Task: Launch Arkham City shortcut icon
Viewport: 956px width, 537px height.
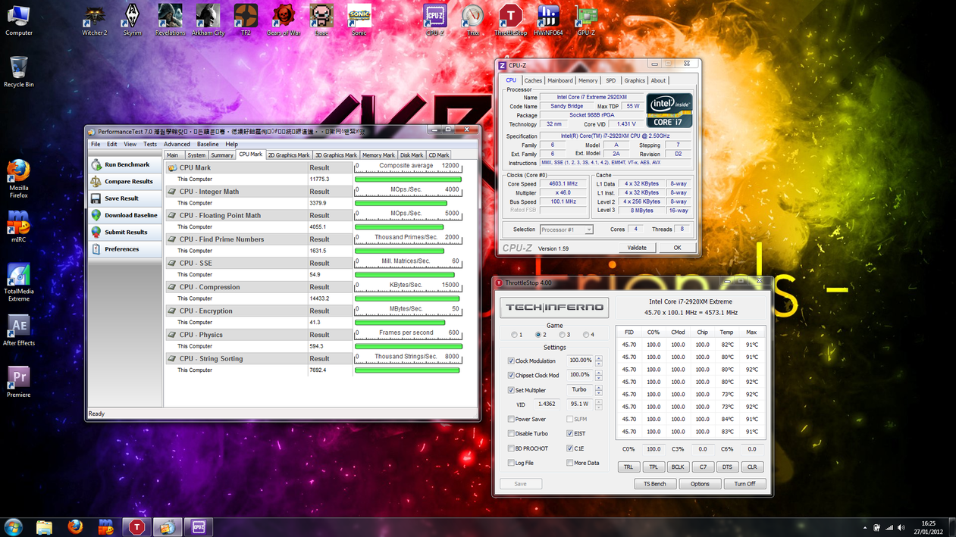Action: tap(208, 20)
